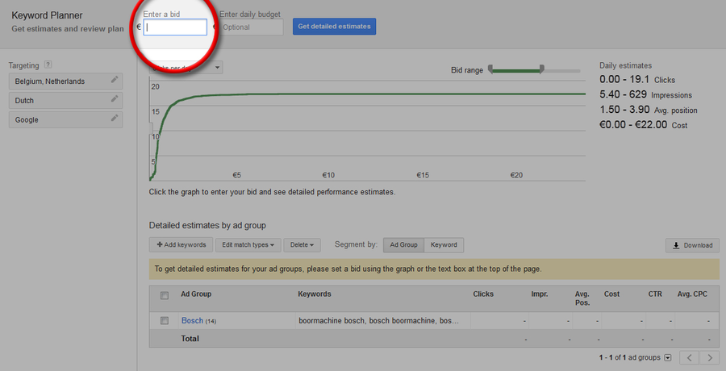
Task: Download the estimates
Action: [691, 245]
